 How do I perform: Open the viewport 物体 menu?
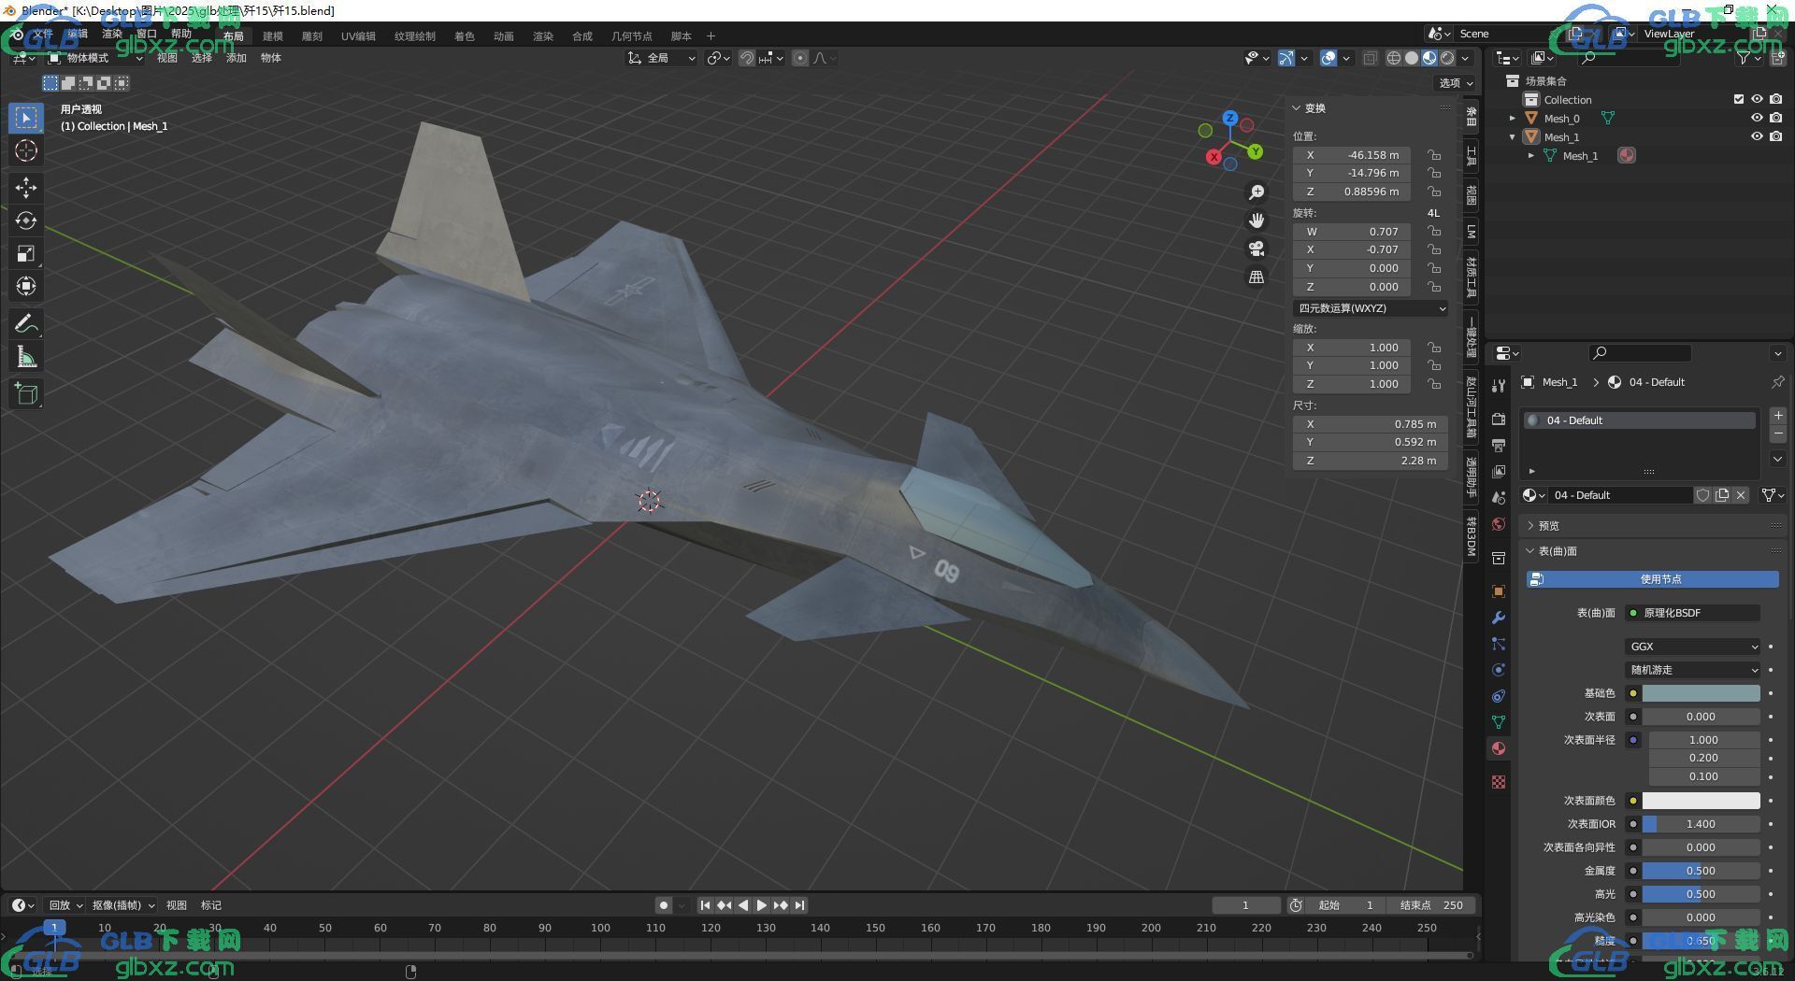tap(271, 58)
